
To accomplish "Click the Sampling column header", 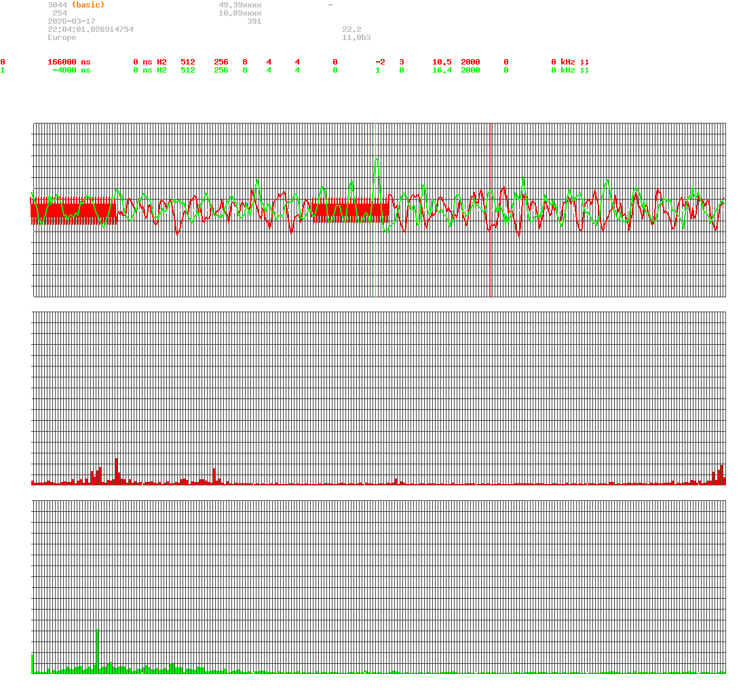I will (478, 54).
